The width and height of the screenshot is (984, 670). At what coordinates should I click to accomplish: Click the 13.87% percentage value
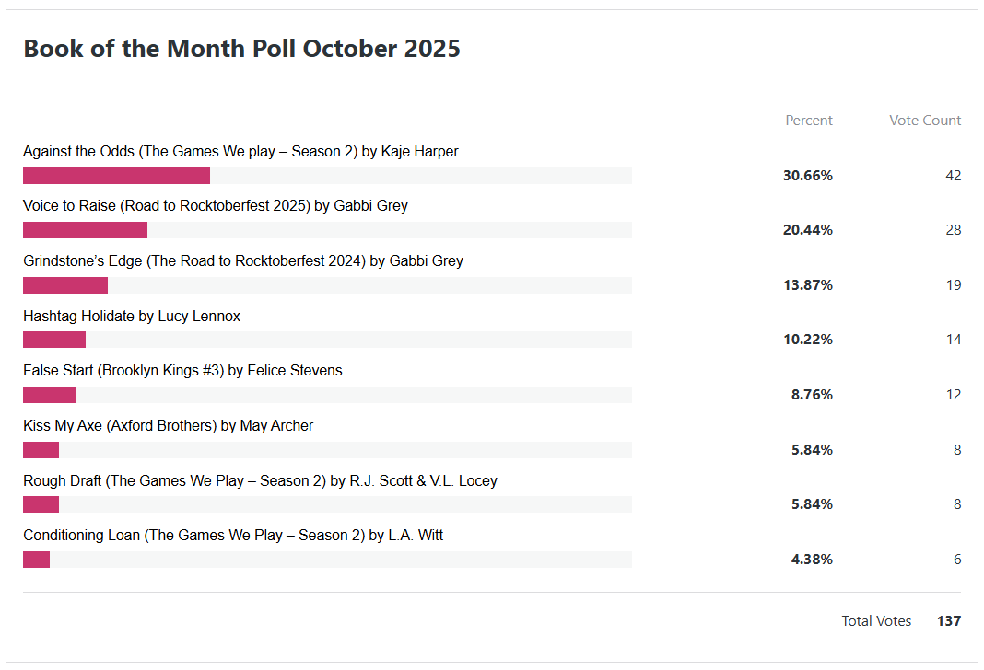tap(807, 285)
